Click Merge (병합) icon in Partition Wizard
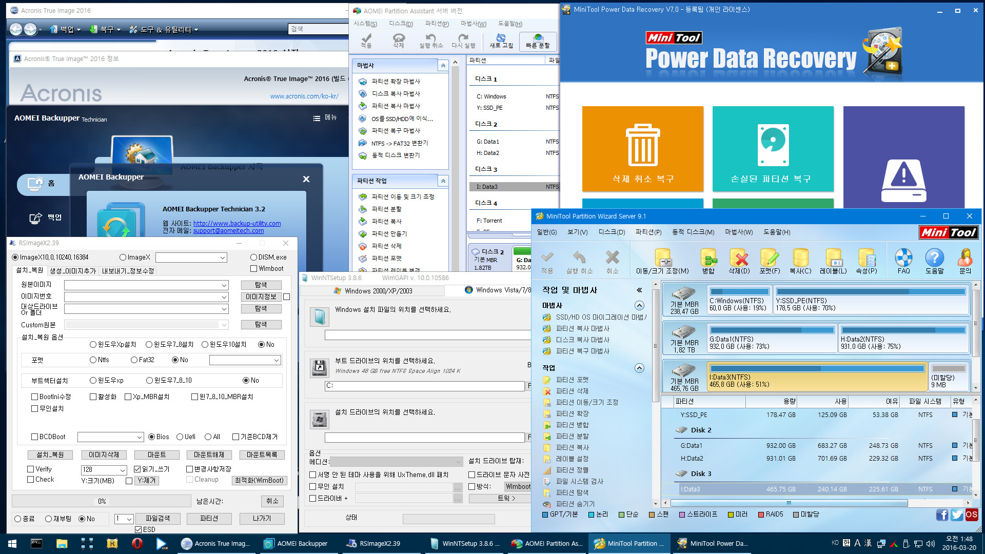 [708, 262]
